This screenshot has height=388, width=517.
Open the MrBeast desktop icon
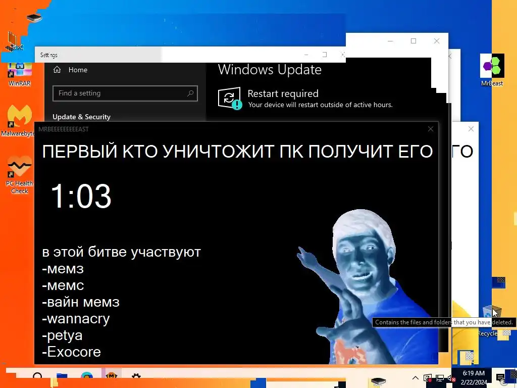[x=492, y=70]
